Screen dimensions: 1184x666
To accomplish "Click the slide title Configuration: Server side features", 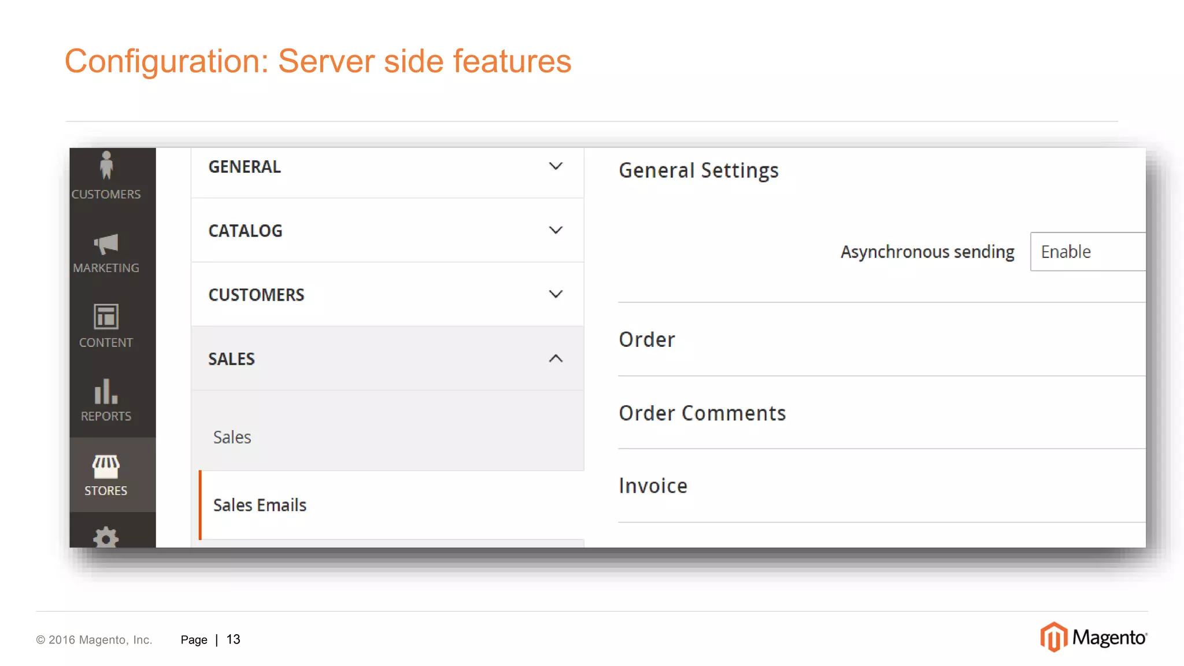I will 317,61.
